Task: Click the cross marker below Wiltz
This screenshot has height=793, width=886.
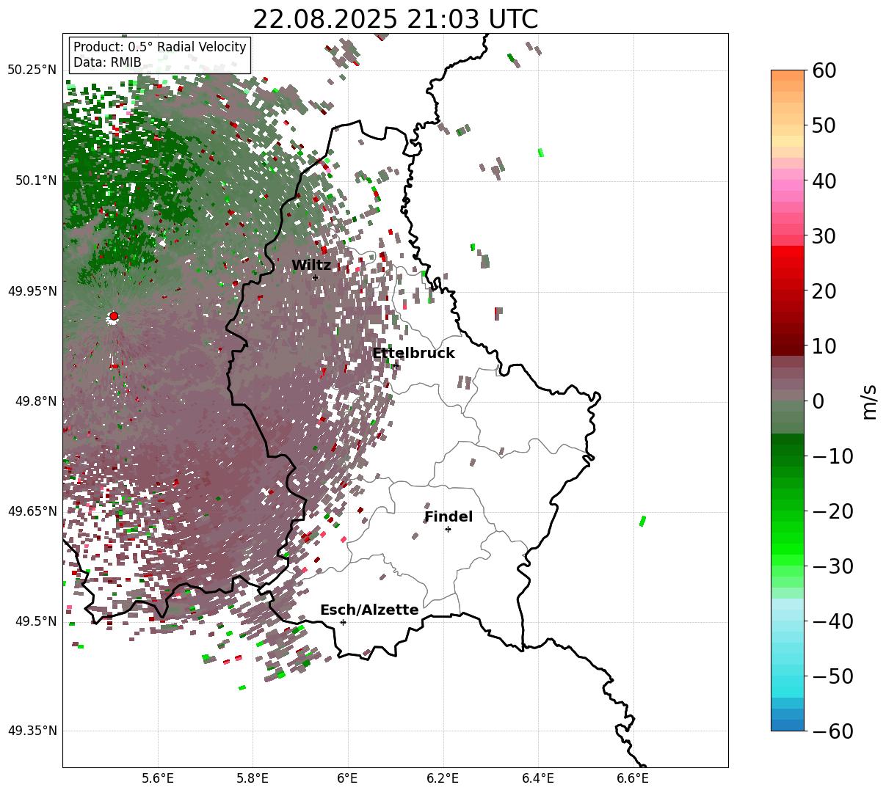Action: (315, 277)
